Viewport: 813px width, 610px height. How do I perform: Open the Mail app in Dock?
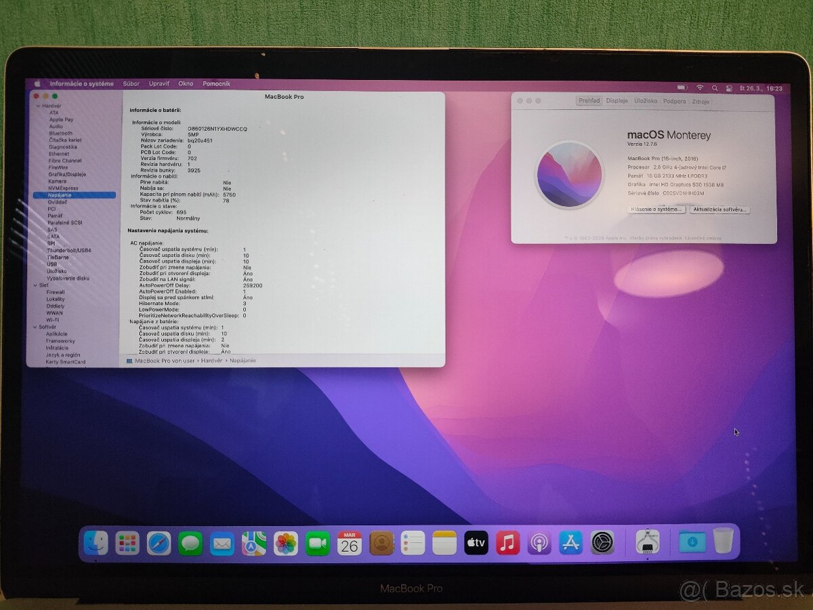222,544
